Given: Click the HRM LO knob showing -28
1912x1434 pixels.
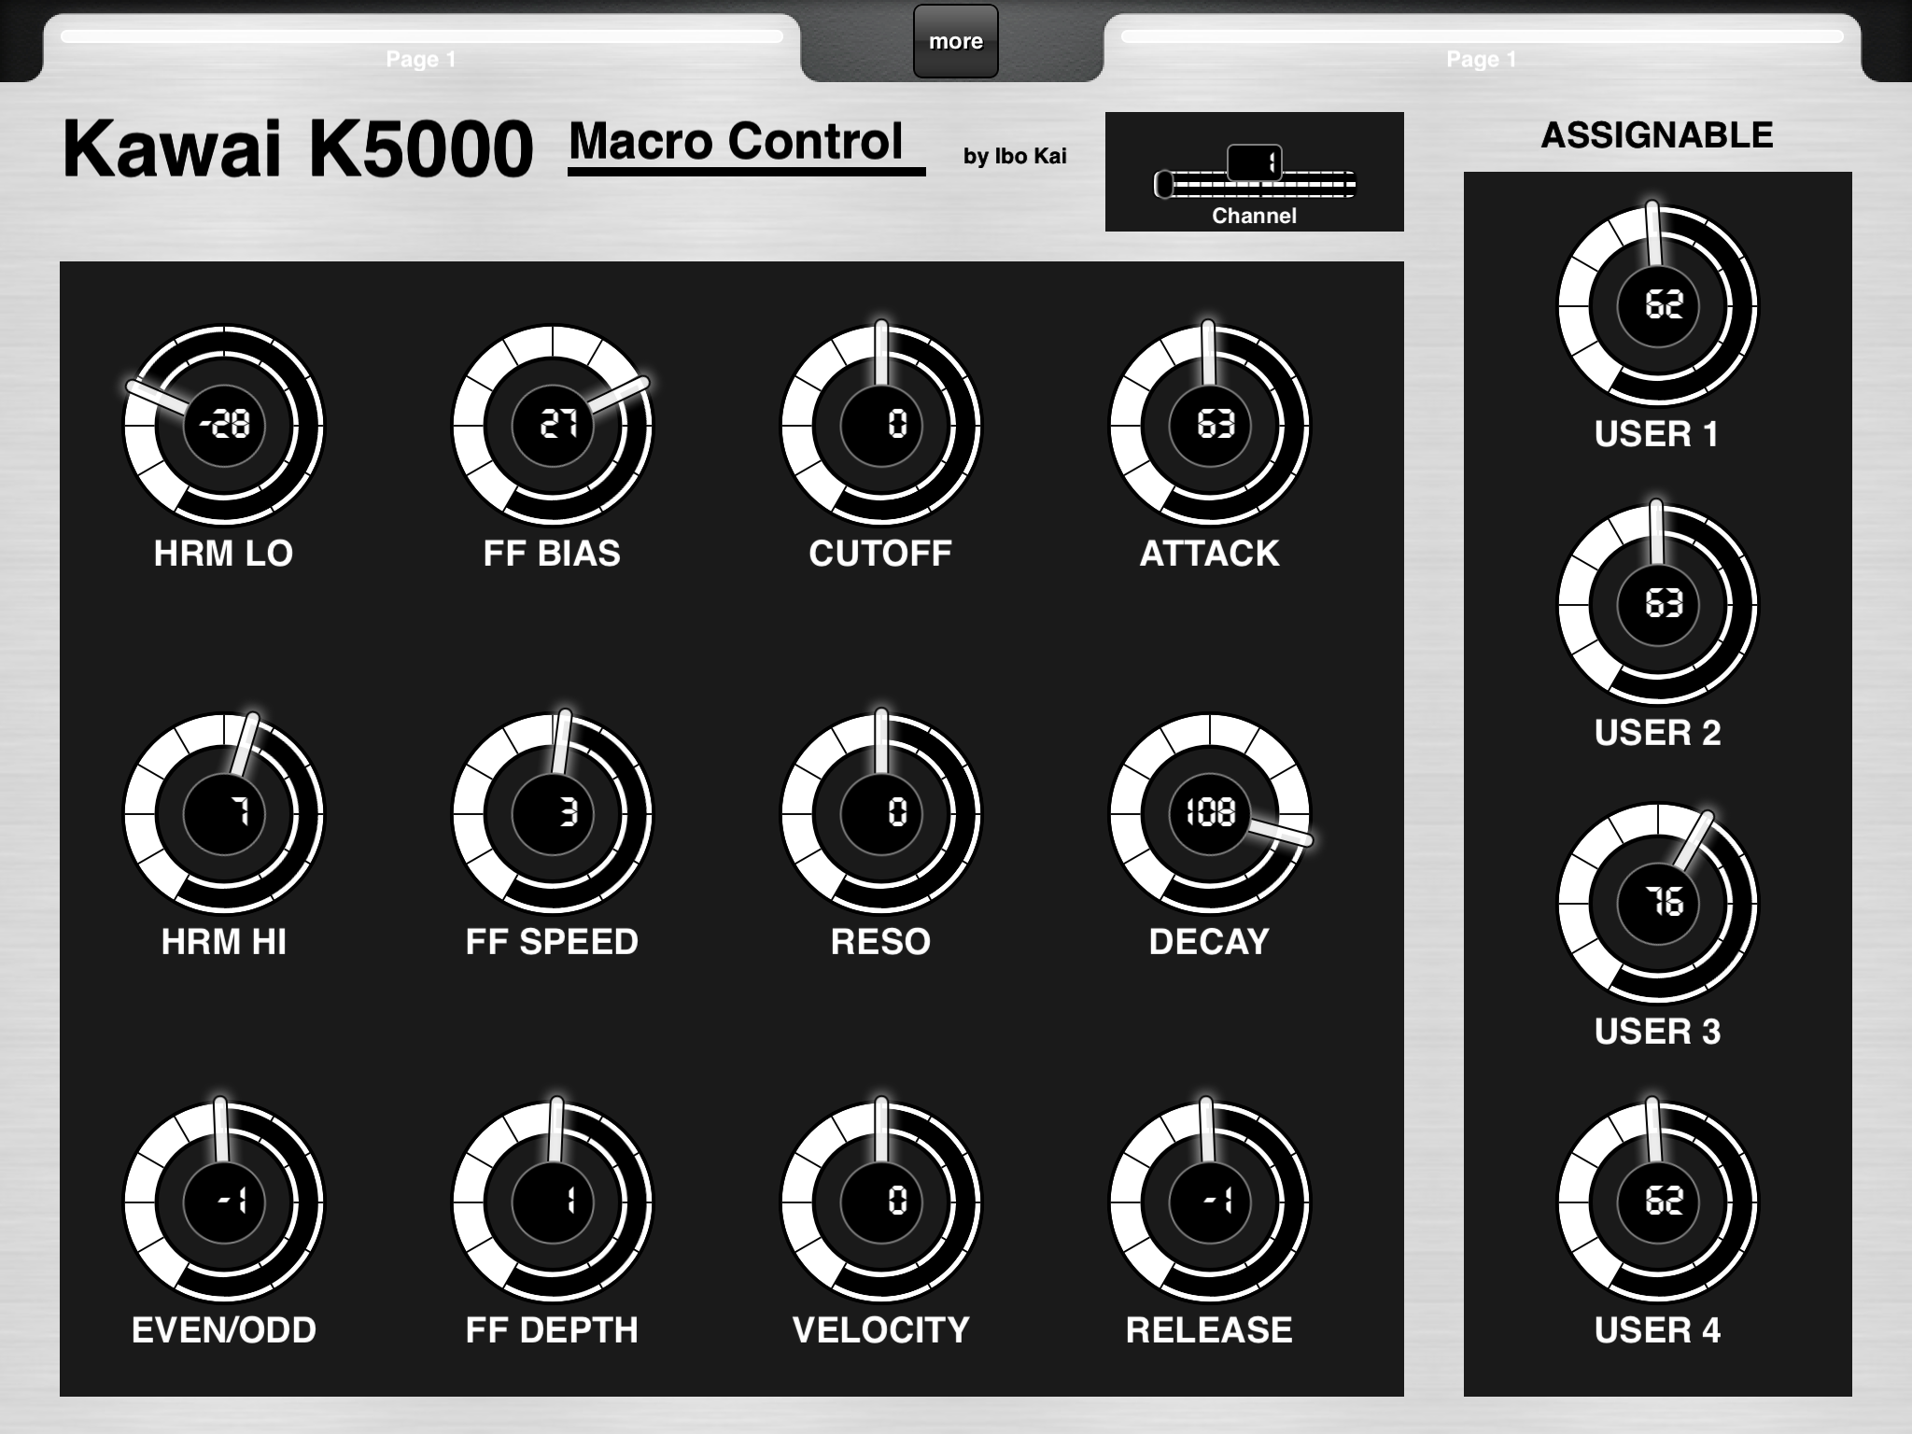Looking at the screenshot, I should 224,425.
